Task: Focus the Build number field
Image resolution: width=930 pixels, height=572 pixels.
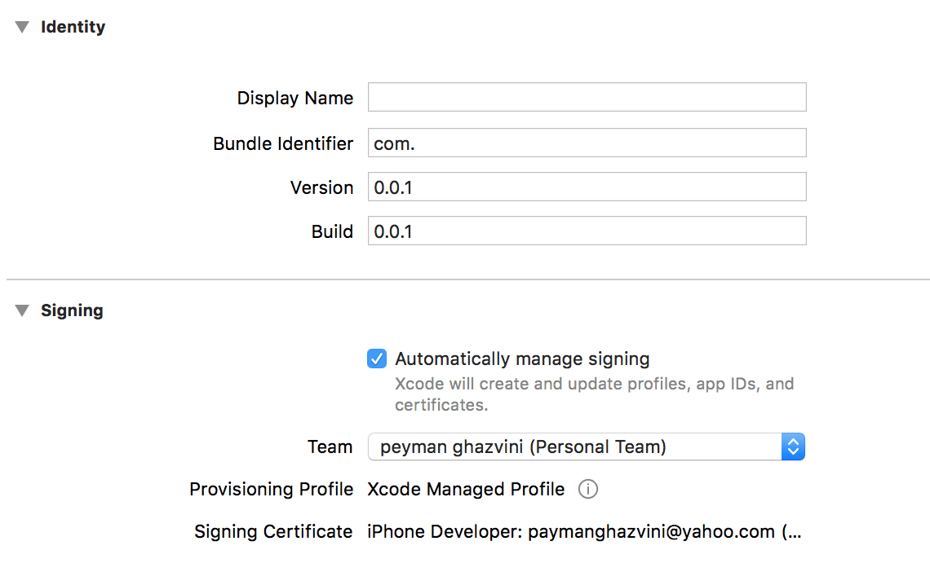Action: pyautogui.click(x=586, y=231)
